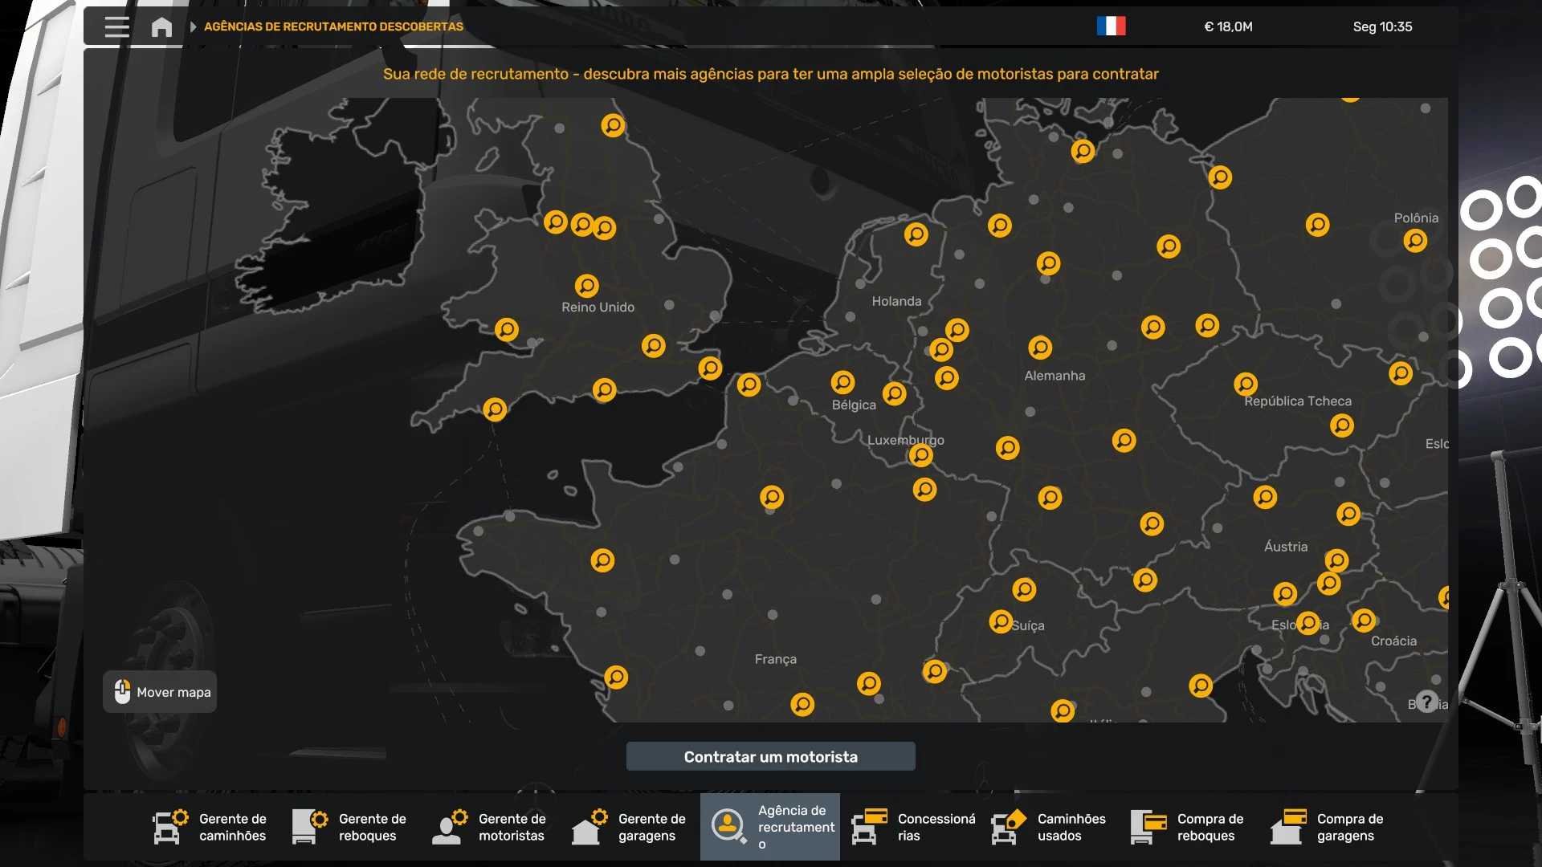
Task: Select agency marker near Polônia label
Action: (1415, 240)
